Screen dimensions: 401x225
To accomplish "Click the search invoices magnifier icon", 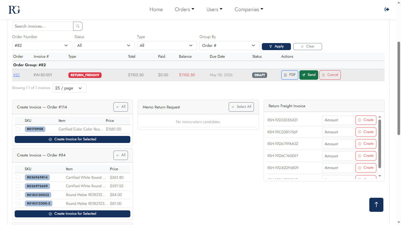I will tap(77, 26).
